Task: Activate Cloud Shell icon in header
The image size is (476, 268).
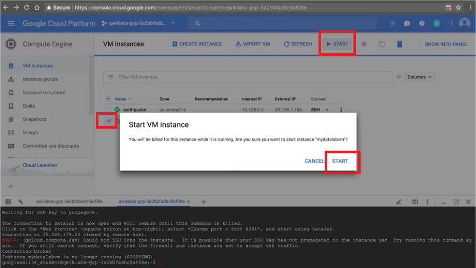Action: pyautogui.click(x=392, y=24)
